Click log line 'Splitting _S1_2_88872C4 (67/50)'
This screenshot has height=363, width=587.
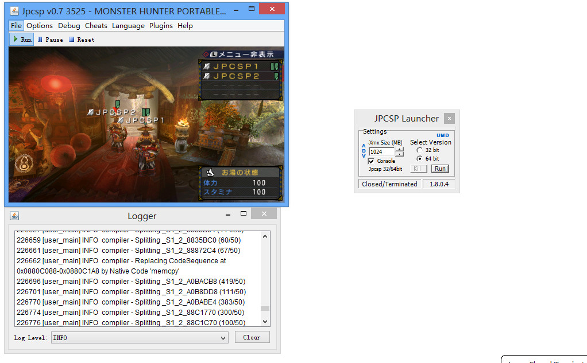coord(129,251)
